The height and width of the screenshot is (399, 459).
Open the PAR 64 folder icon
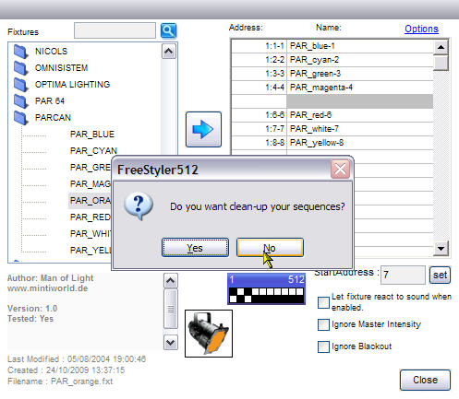[x=21, y=101]
